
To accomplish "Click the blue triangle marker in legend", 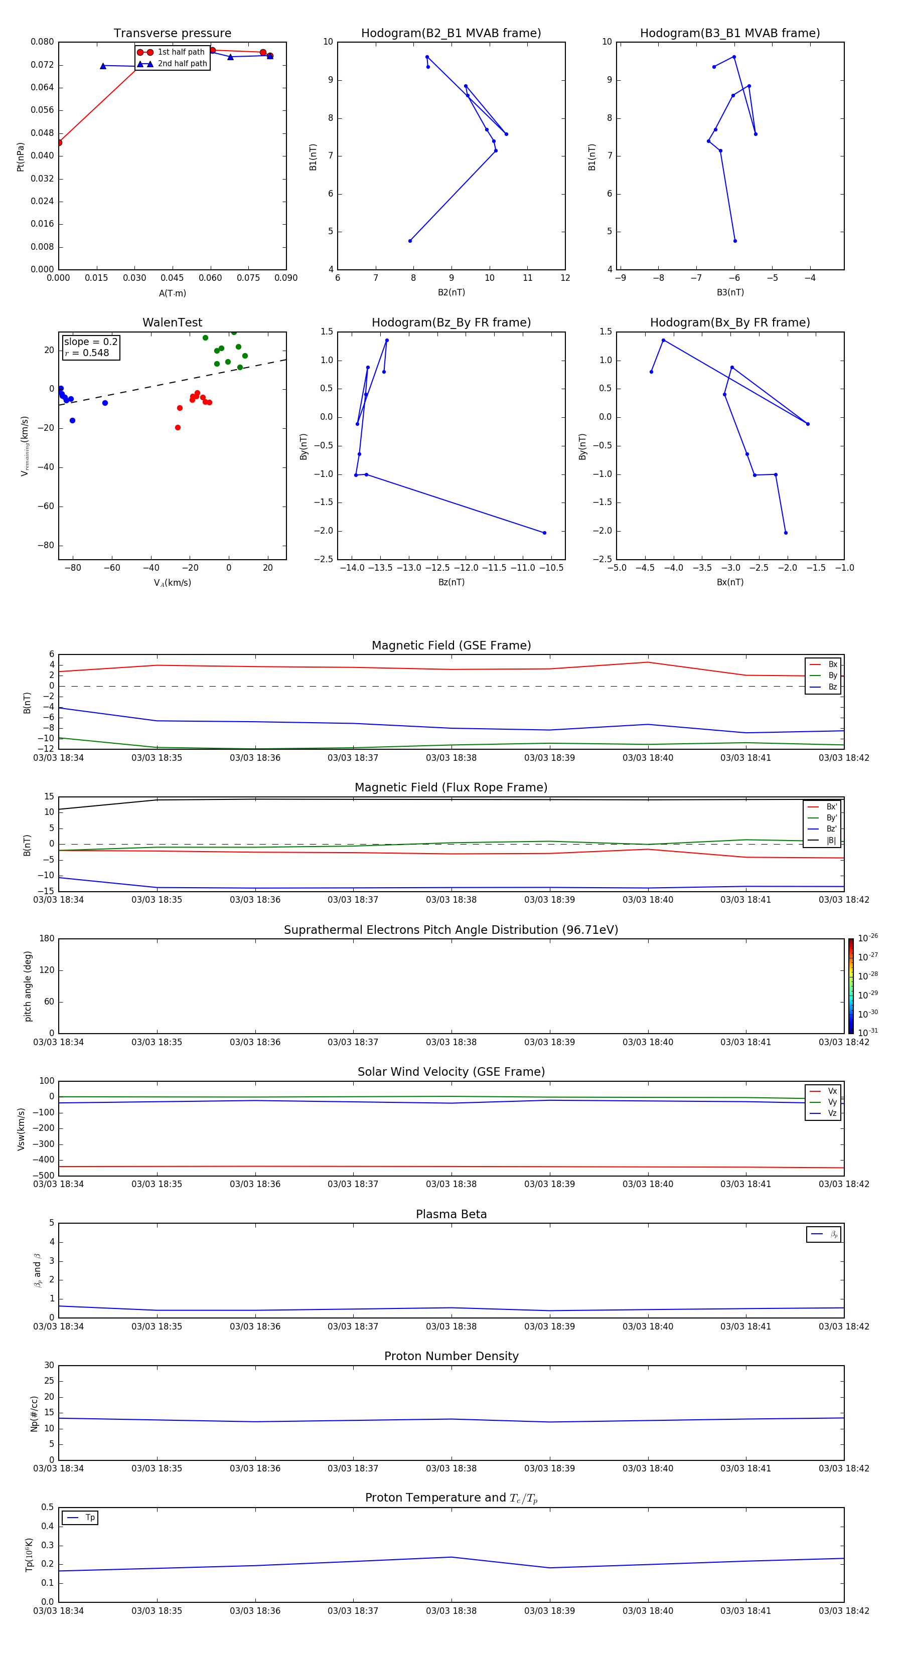I will 144,64.
